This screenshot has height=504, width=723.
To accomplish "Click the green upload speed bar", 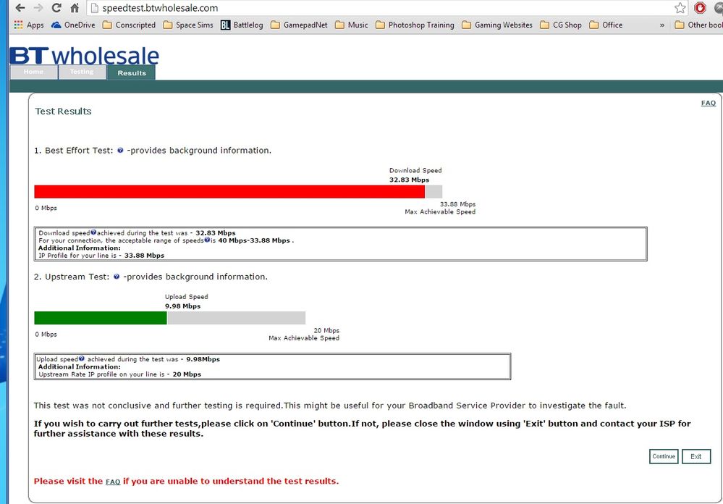I will (101, 318).
